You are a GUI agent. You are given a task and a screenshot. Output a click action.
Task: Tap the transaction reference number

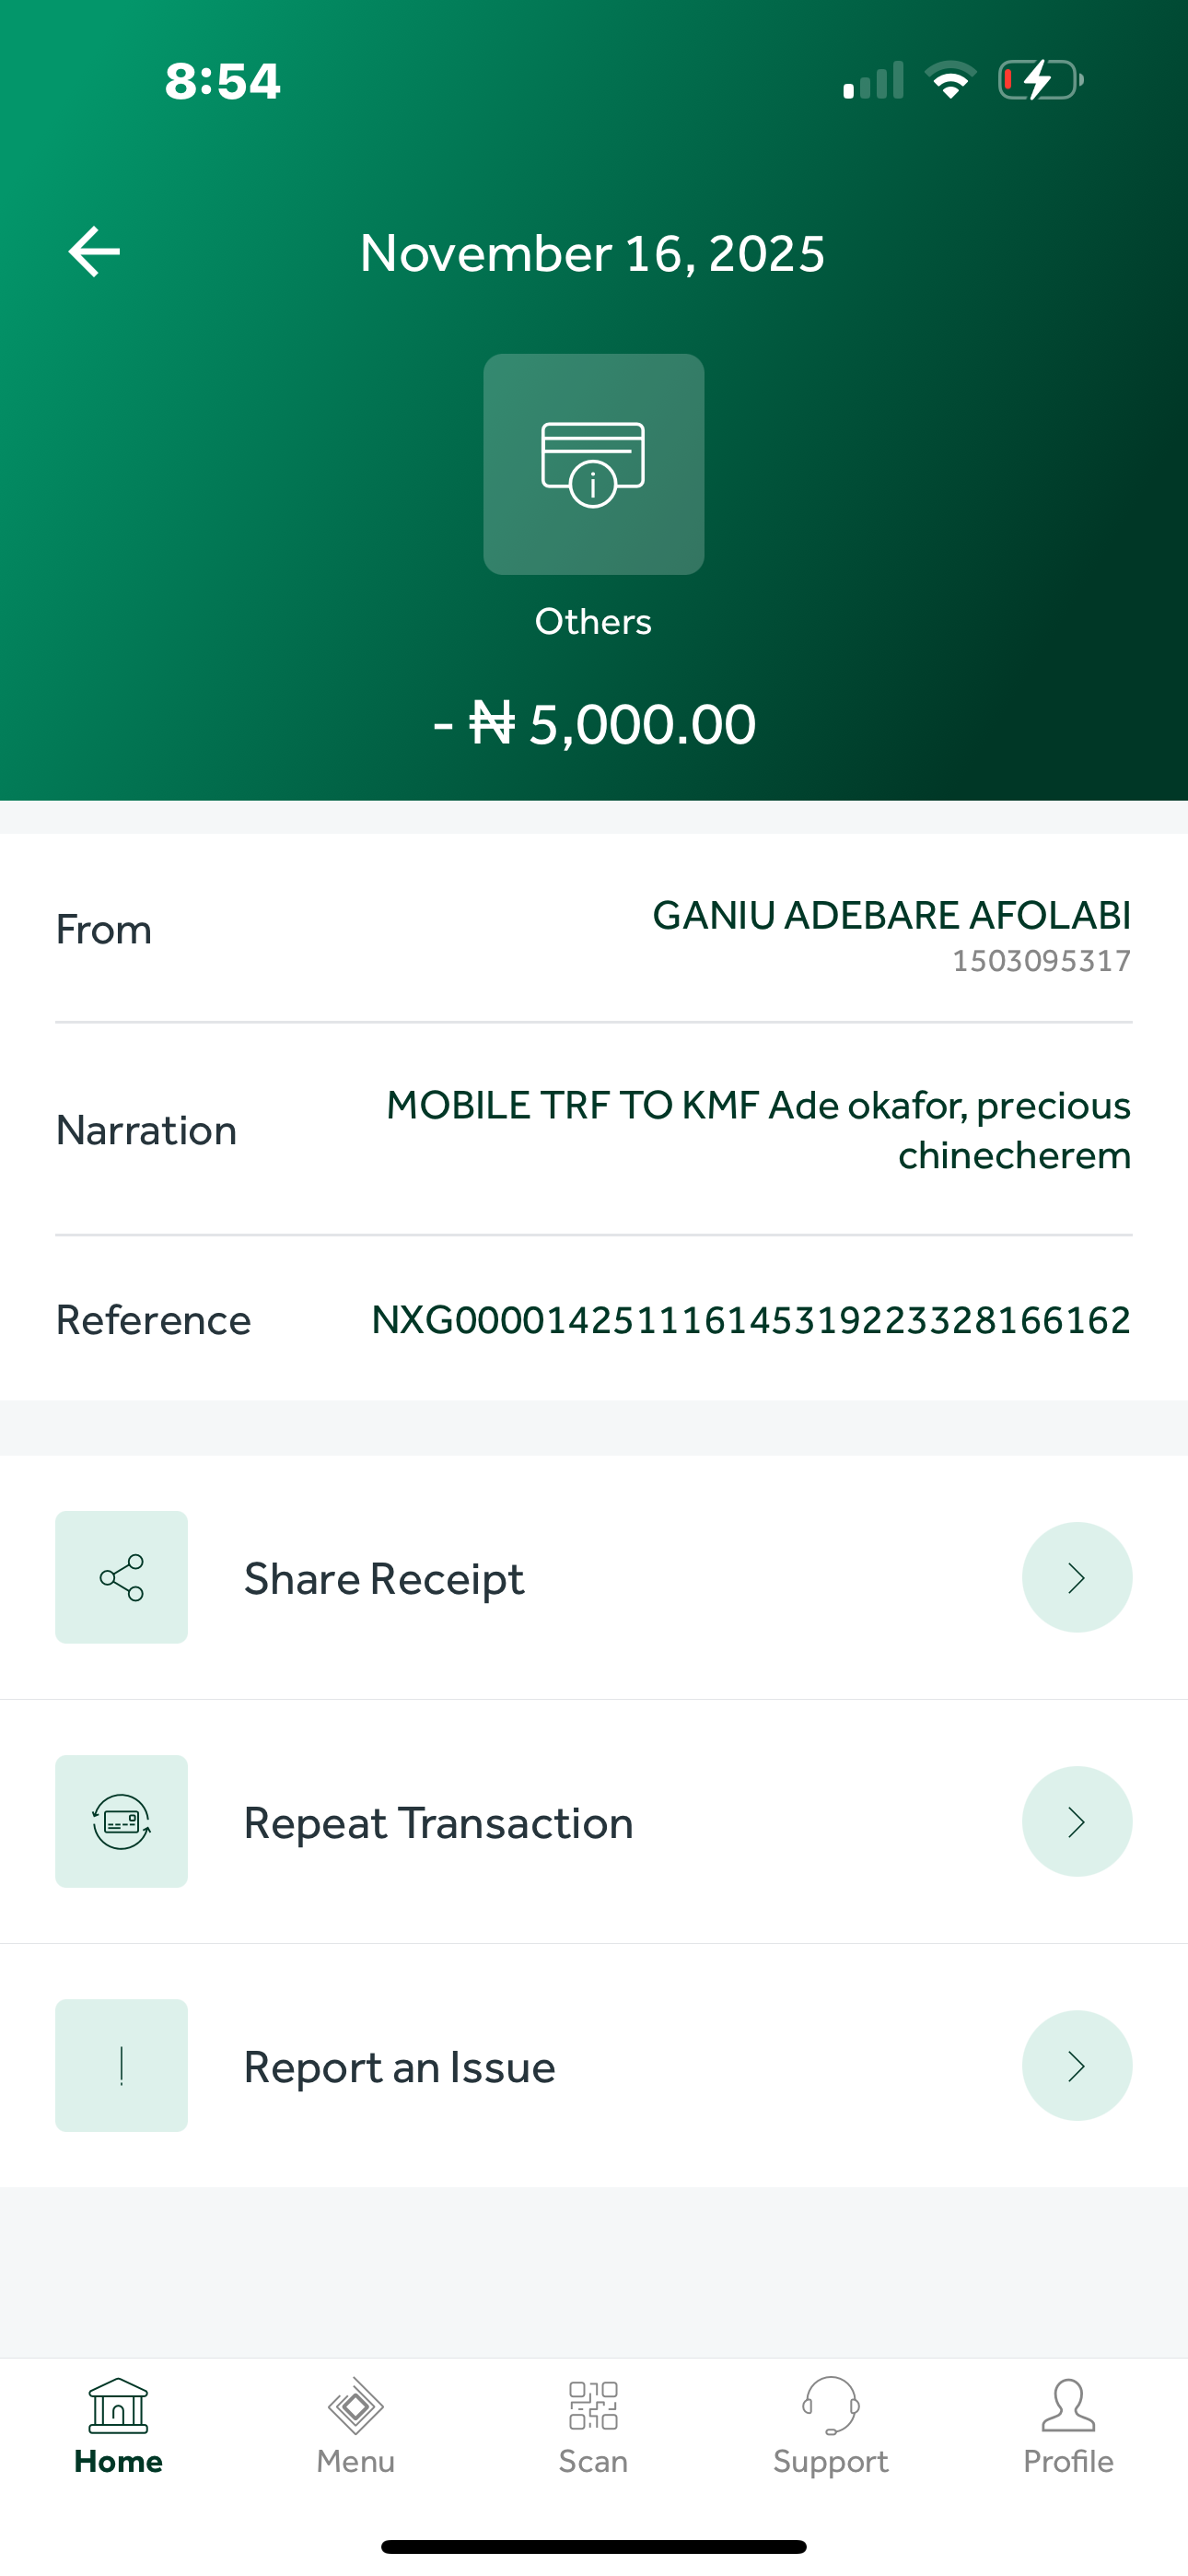750,1320
